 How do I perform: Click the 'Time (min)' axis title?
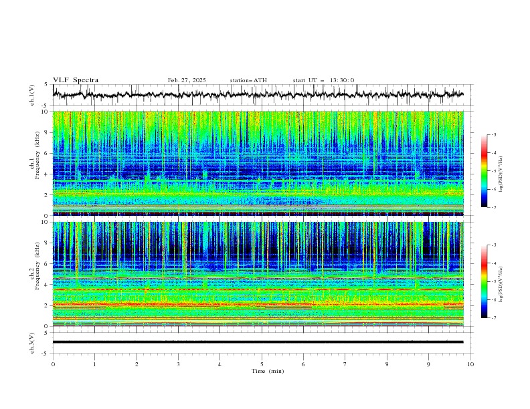pyautogui.click(x=268, y=371)
